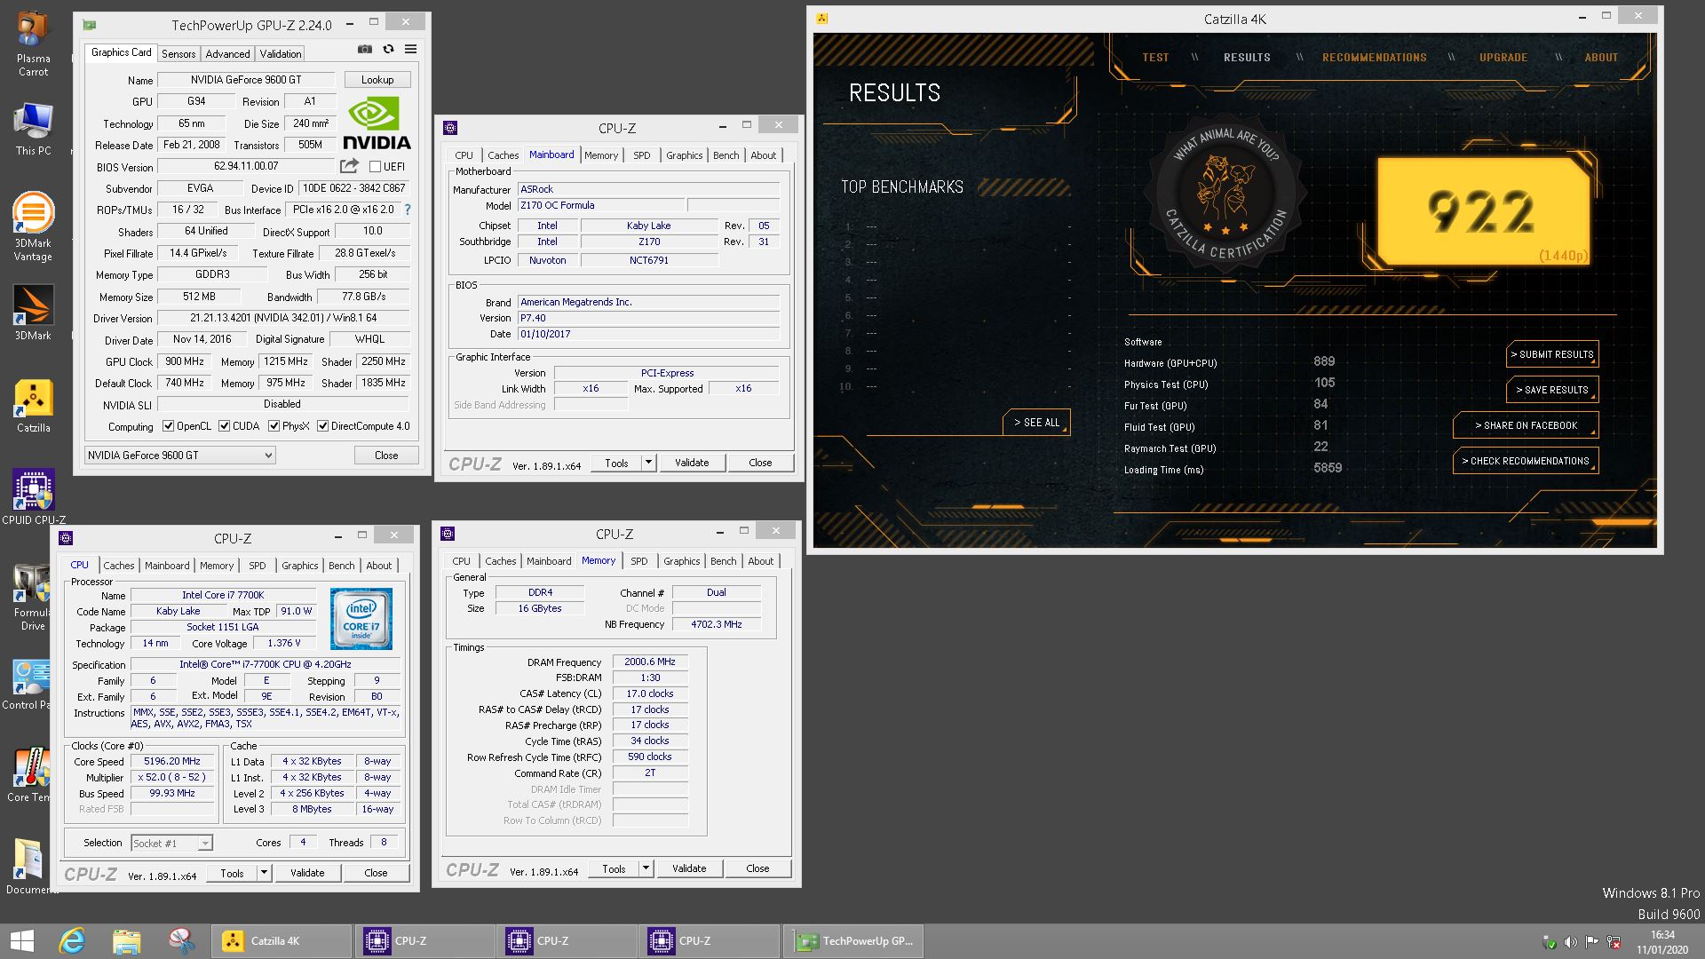This screenshot has height=959, width=1705.
Task: Select the Control Panel desktop icon
Action: 28,685
